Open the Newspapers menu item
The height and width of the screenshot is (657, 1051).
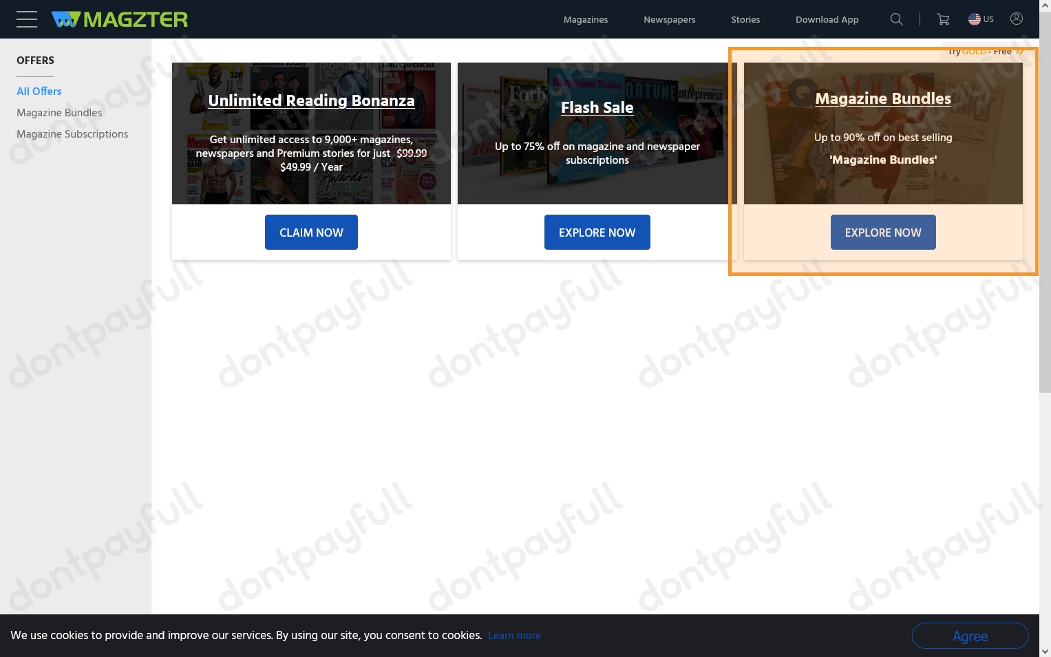point(669,19)
